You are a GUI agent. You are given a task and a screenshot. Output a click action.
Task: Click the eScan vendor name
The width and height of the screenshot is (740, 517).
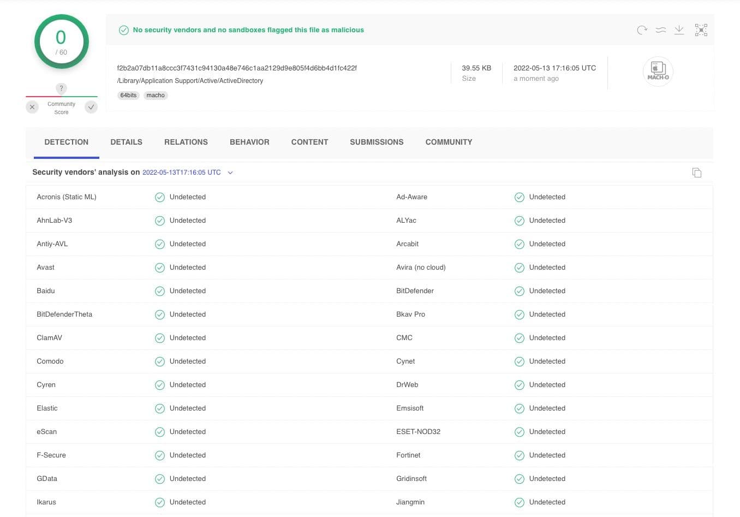[47, 432]
